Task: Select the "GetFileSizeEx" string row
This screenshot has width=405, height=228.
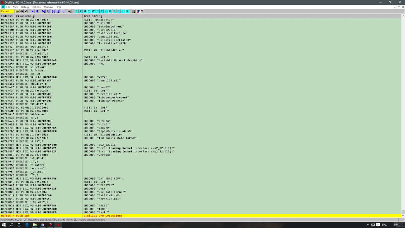Action: coord(201,195)
